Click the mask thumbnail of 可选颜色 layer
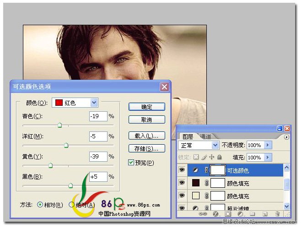This screenshot has width=302, height=229. point(218,170)
